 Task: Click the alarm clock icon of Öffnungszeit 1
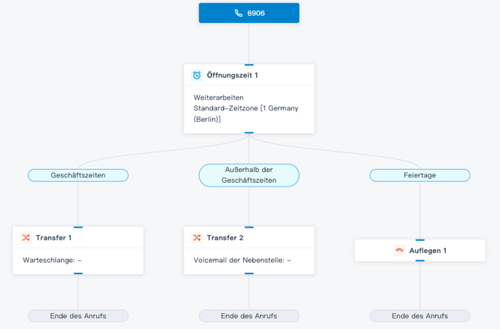click(x=197, y=75)
